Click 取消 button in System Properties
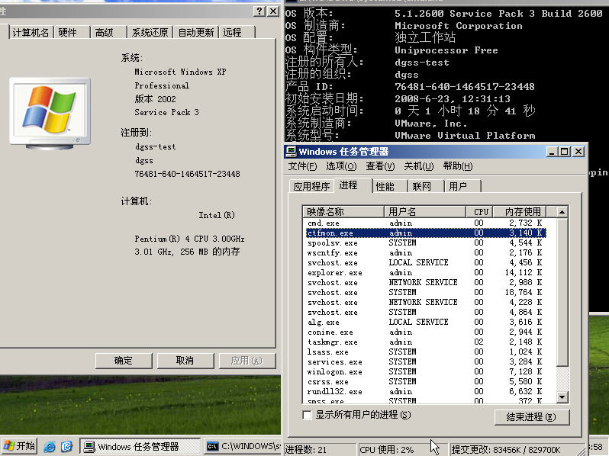 point(185,361)
